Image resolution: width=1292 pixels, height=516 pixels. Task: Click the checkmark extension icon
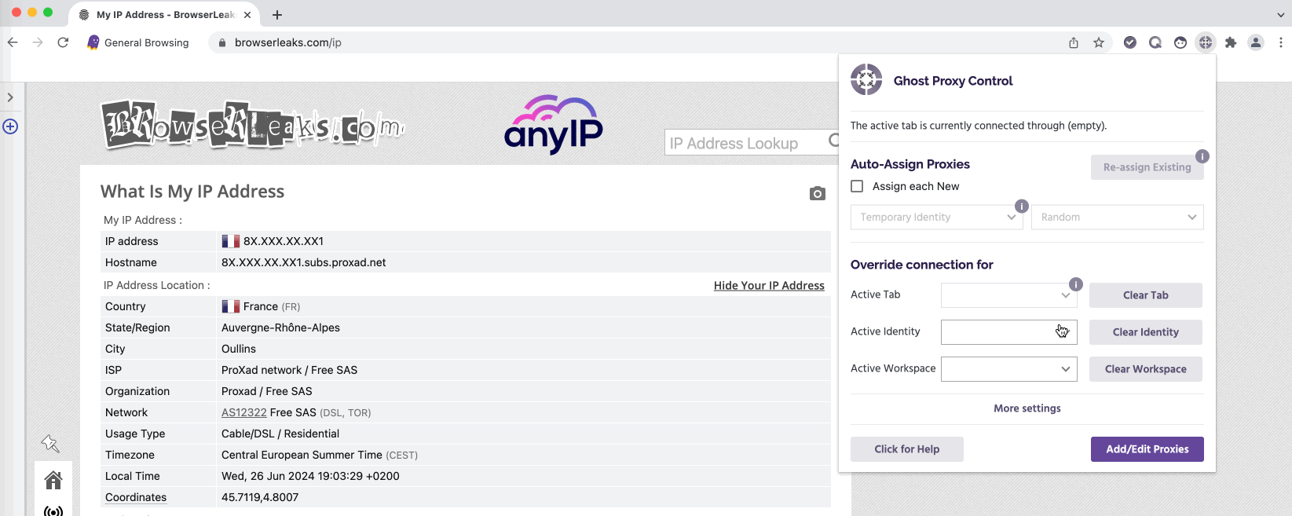pyautogui.click(x=1130, y=42)
